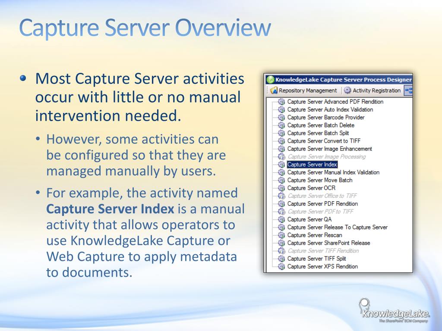Select the highlighted Capture Server Index item

313,164
